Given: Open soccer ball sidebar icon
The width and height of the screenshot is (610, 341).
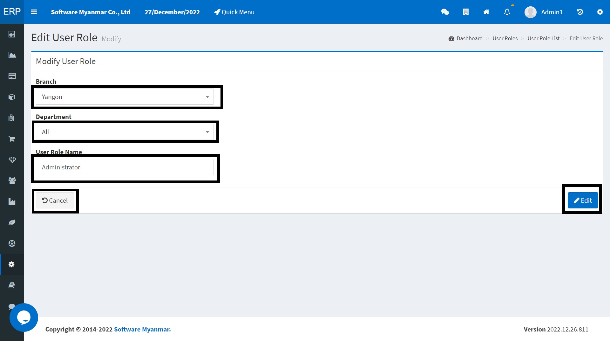Looking at the screenshot, I should (x=12, y=244).
